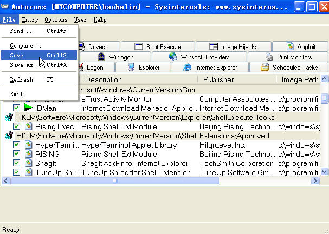Click Refresh in the File menu
Screen dimensions: 329x234
coord(22,79)
